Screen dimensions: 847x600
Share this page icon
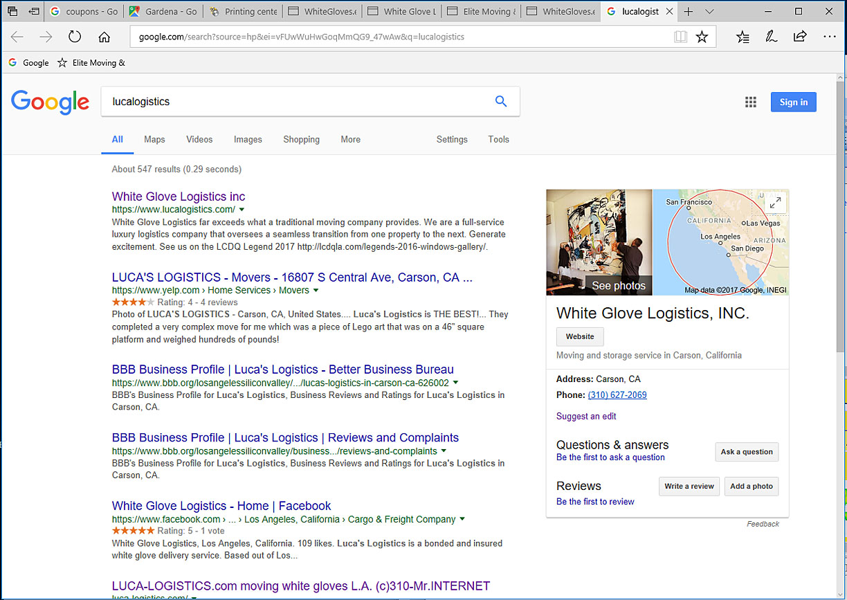click(x=800, y=37)
